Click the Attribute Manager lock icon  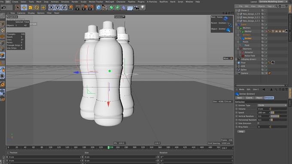[x=280, y=89]
